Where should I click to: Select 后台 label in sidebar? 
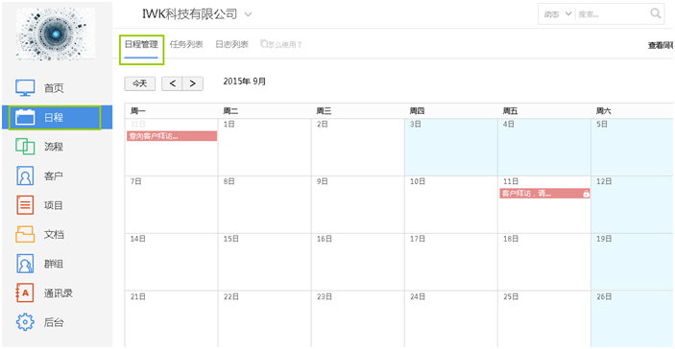click(54, 322)
